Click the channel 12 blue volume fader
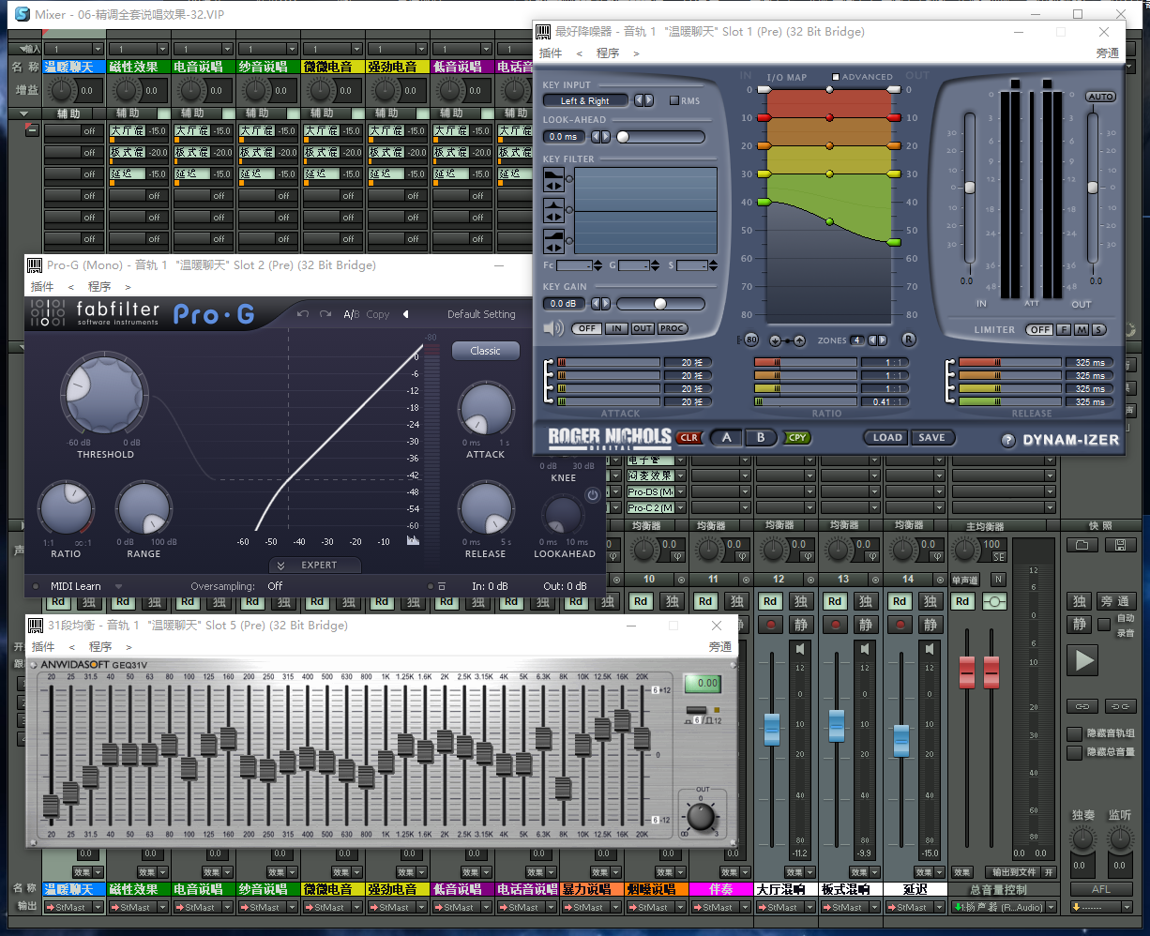The image size is (1150, 936). click(x=771, y=729)
